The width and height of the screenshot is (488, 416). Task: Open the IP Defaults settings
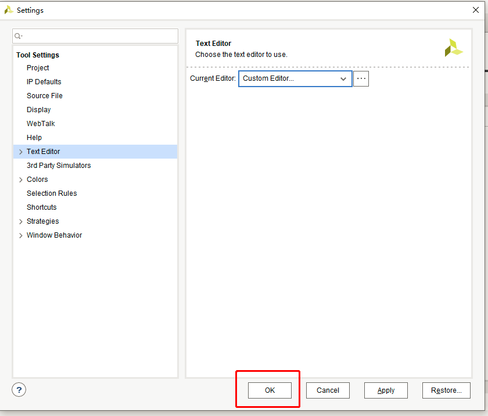click(44, 82)
